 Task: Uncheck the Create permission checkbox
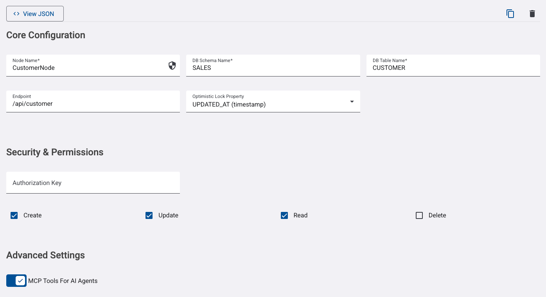point(14,215)
